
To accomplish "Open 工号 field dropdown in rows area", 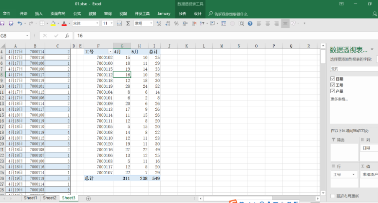I will coord(354,174).
